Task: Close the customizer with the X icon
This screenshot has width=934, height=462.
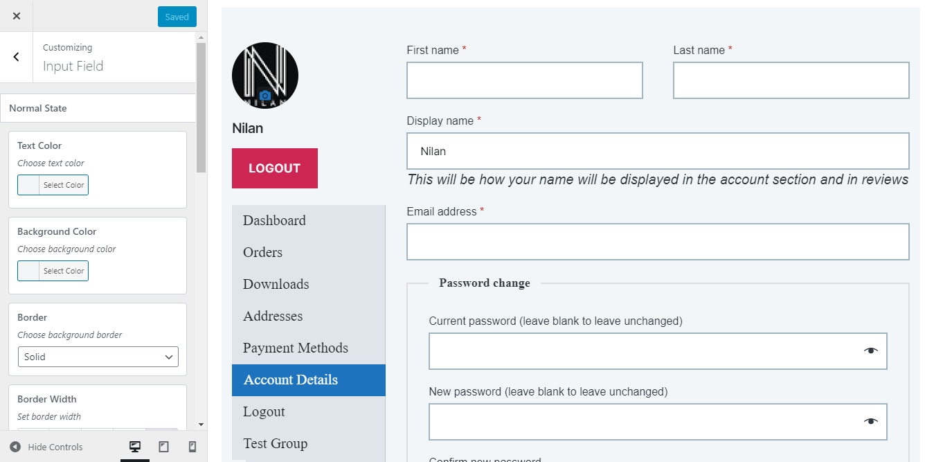Action: click(16, 15)
